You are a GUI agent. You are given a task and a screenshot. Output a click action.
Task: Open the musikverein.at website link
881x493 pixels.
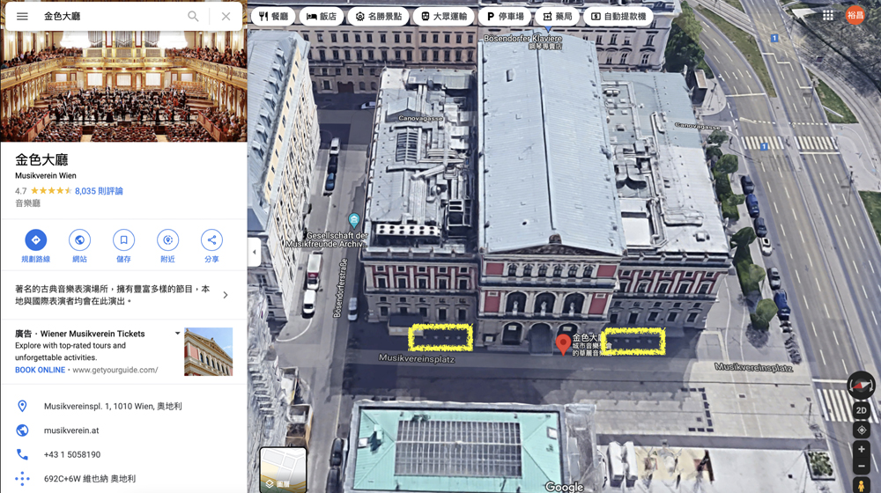pyautogui.click(x=71, y=430)
